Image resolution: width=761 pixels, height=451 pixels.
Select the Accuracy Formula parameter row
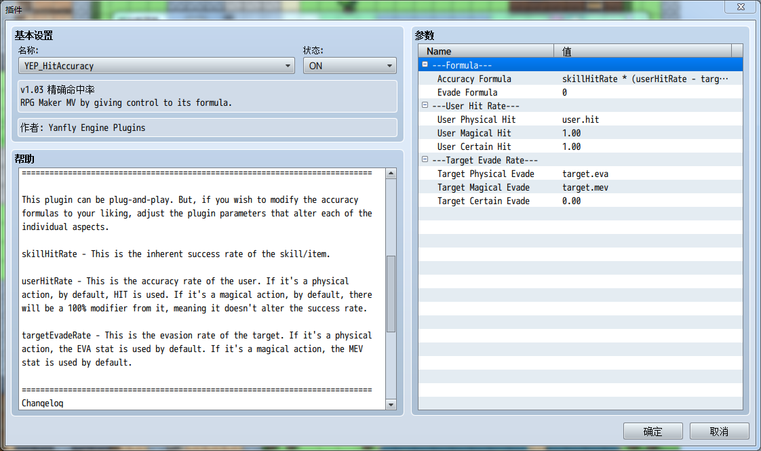(581, 79)
